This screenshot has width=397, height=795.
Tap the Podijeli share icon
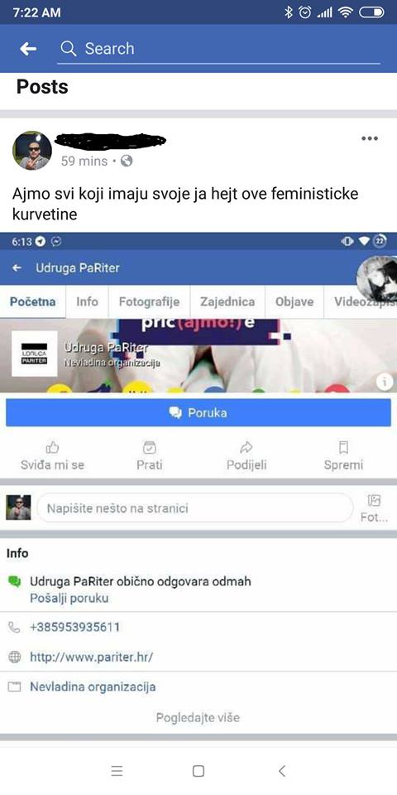pos(246,455)
